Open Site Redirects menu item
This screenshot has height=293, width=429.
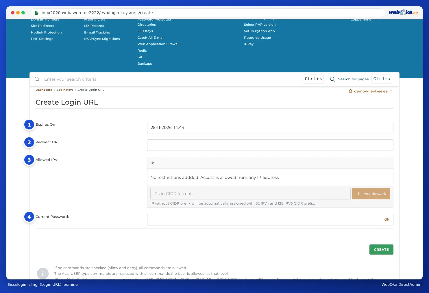click(x=42, y=26)
